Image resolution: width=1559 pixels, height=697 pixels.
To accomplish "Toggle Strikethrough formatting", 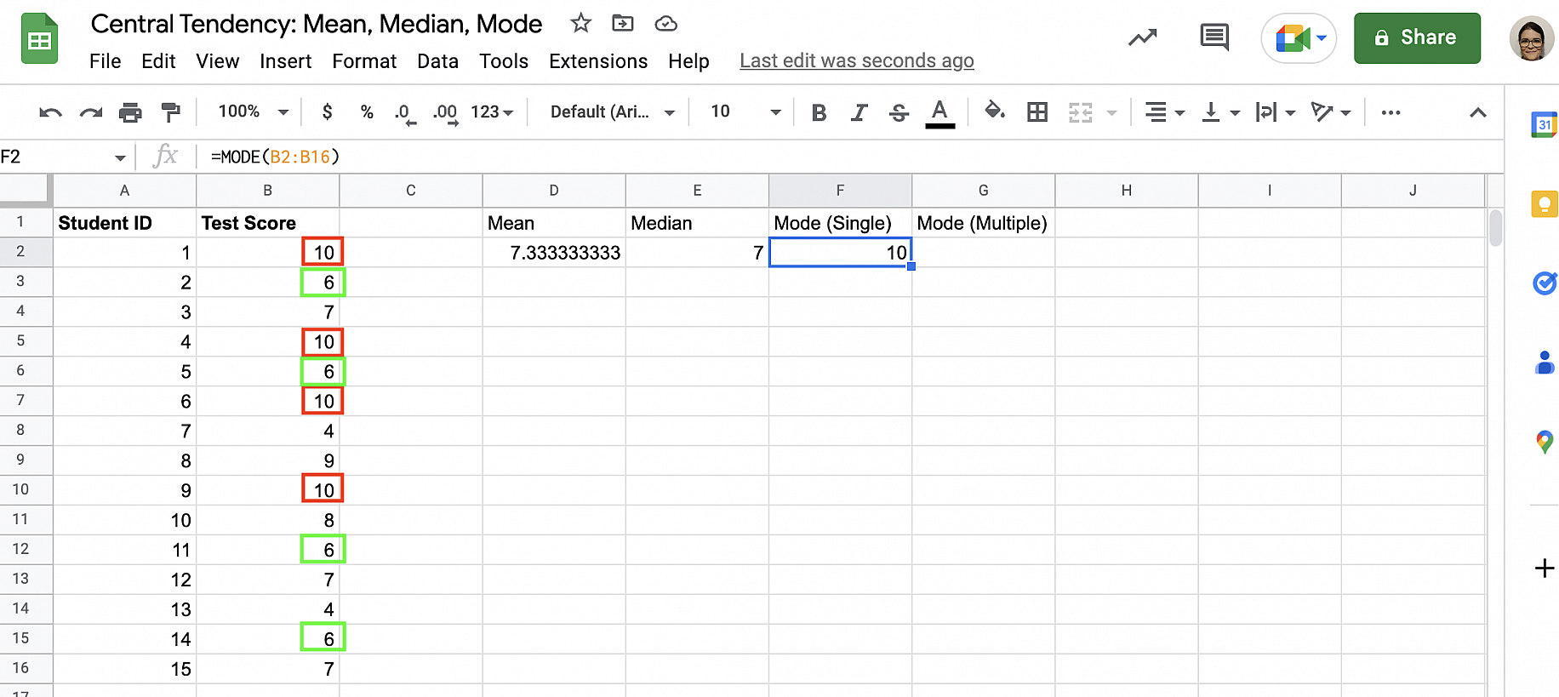I will (x=899, y=112).
